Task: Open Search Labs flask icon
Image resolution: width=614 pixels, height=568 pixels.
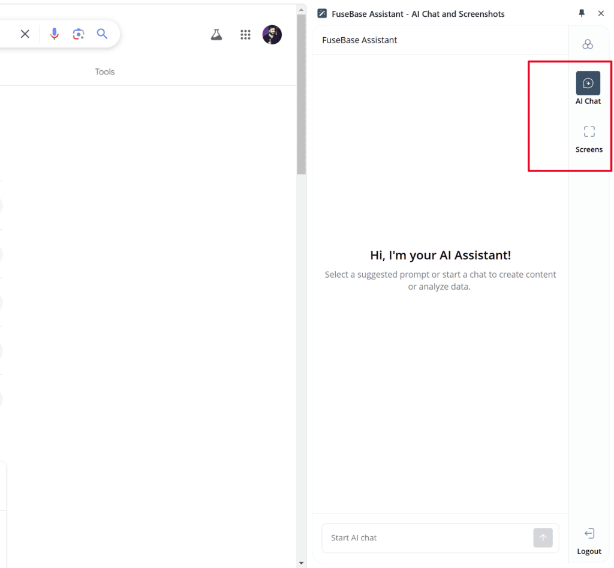Action: point(216,35)
